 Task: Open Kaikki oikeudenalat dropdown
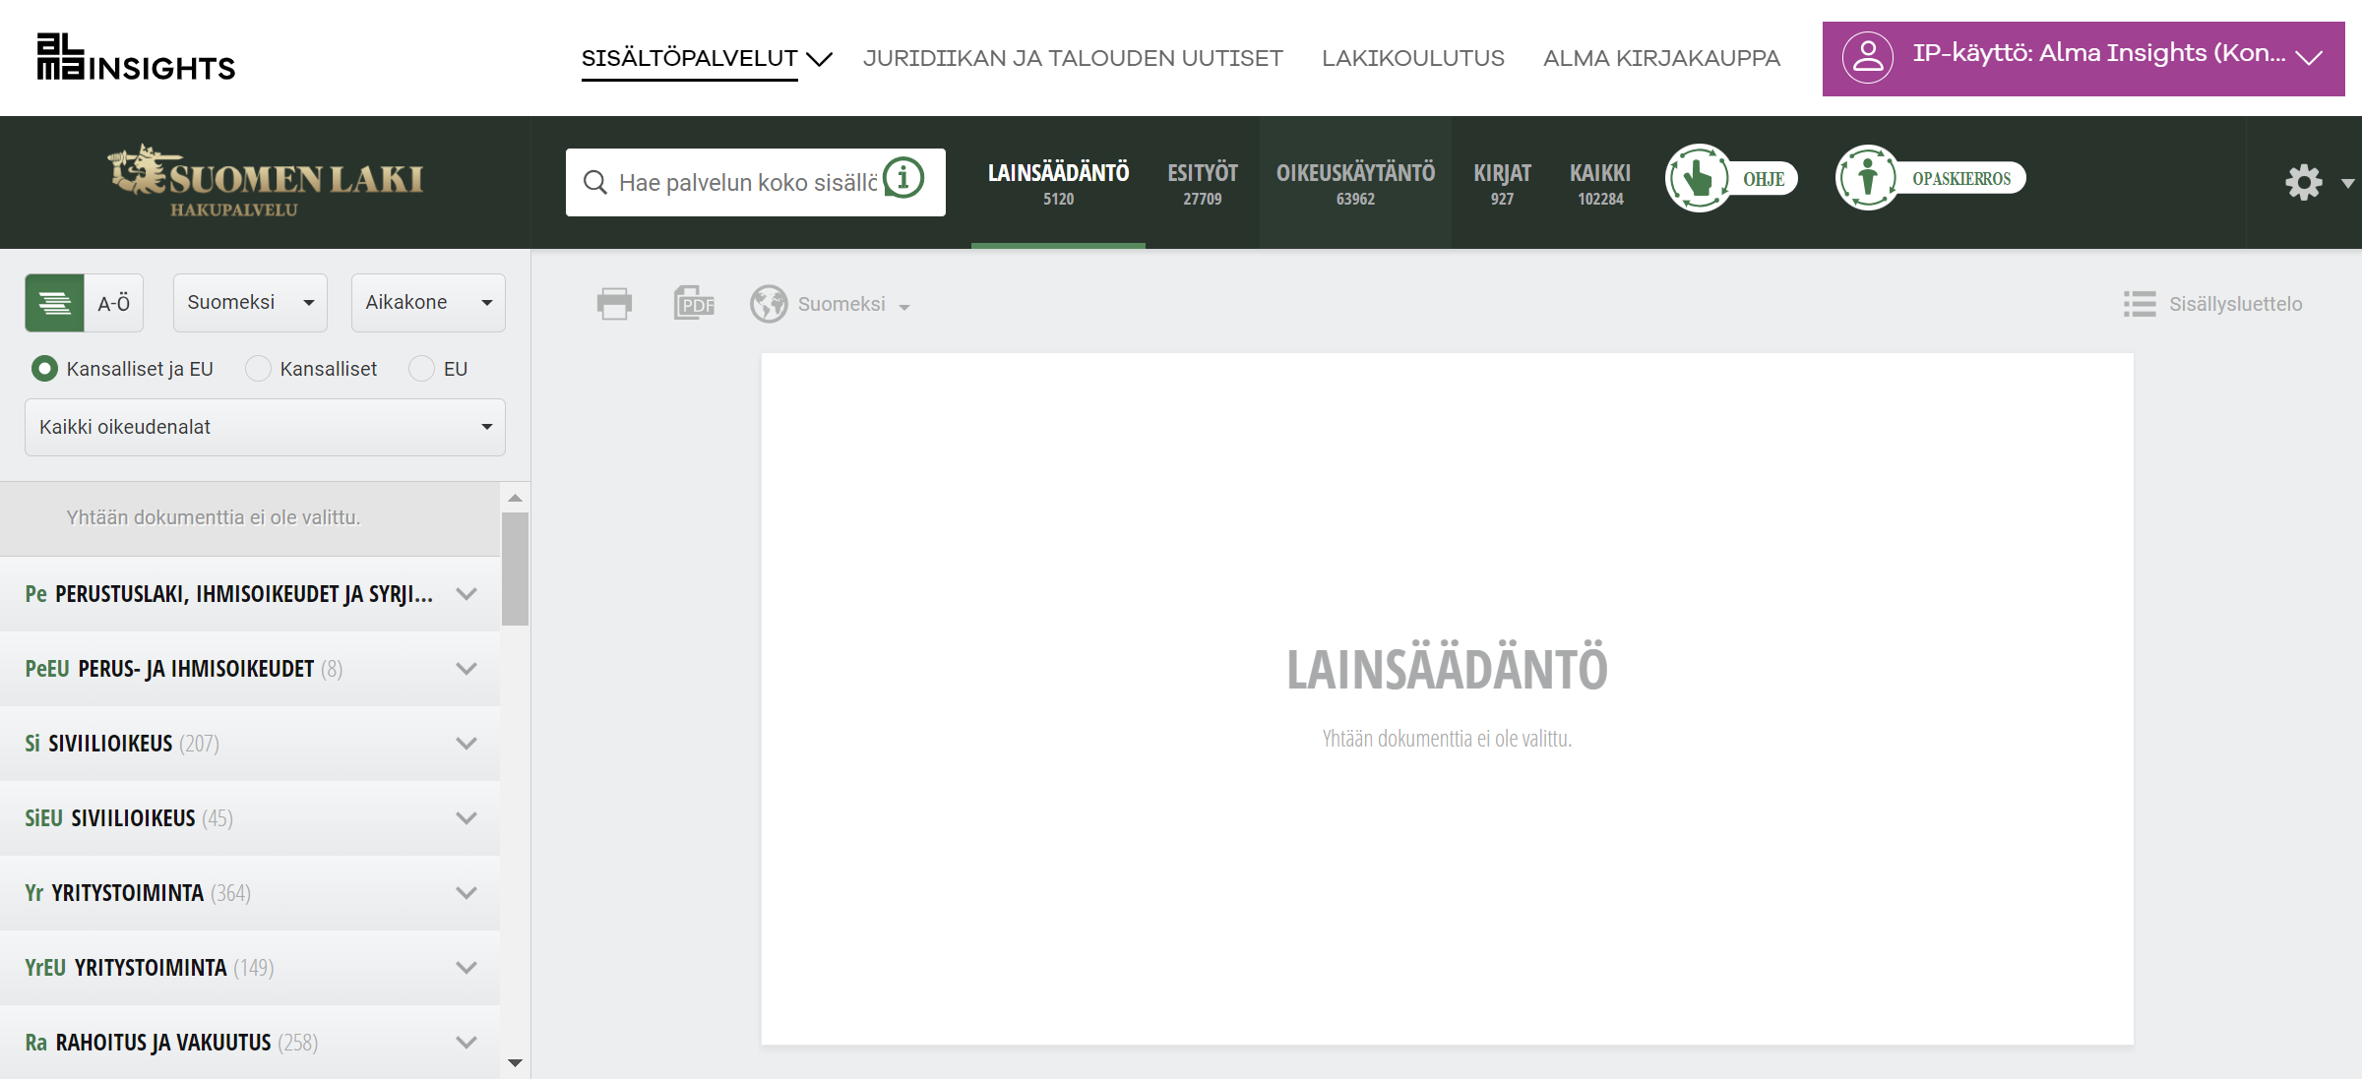click(265, 427)
